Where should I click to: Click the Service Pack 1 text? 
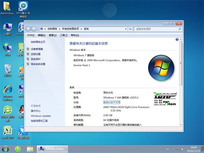pos(82,65)
